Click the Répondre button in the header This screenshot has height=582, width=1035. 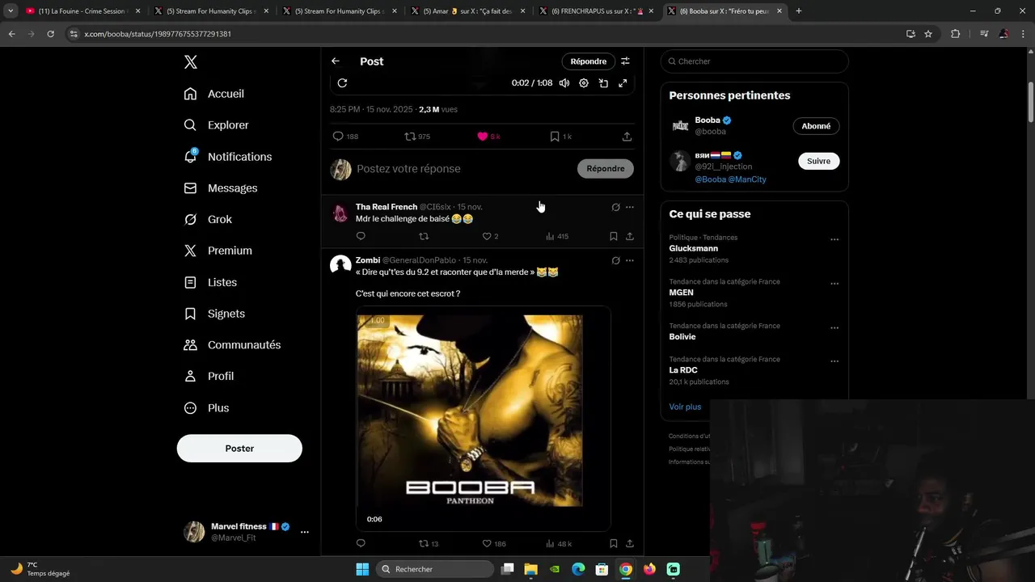(588, 61)
